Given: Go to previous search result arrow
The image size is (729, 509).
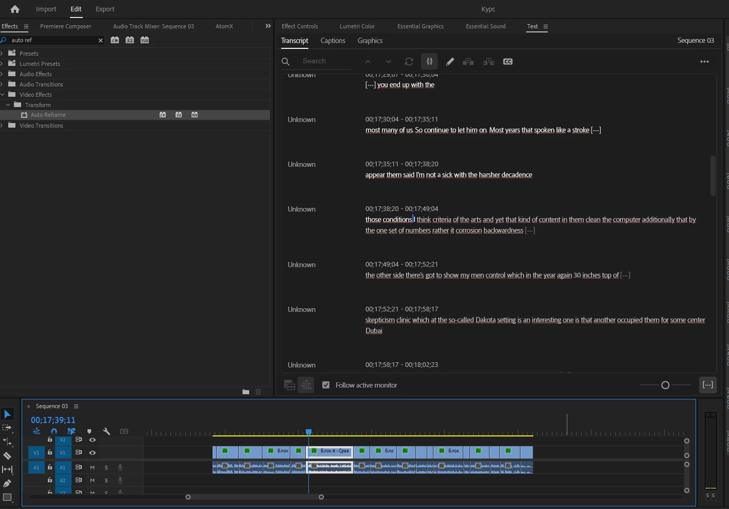Looking at the screenshot, I should pyautogui.click(x=368, y=61).
